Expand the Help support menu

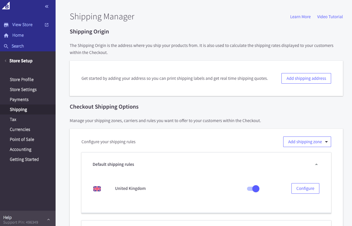[x=49, y=220]
